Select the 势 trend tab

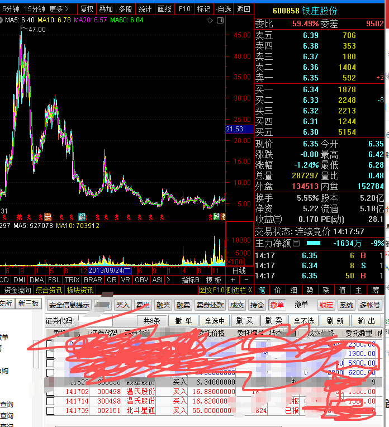tap(310, 290)
